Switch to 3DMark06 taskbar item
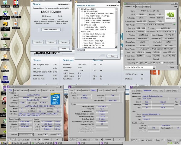The width and height of the screenshot is (181, 145). pos(19,143)
